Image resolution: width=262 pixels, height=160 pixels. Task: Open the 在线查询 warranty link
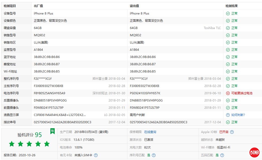point(150,132)
